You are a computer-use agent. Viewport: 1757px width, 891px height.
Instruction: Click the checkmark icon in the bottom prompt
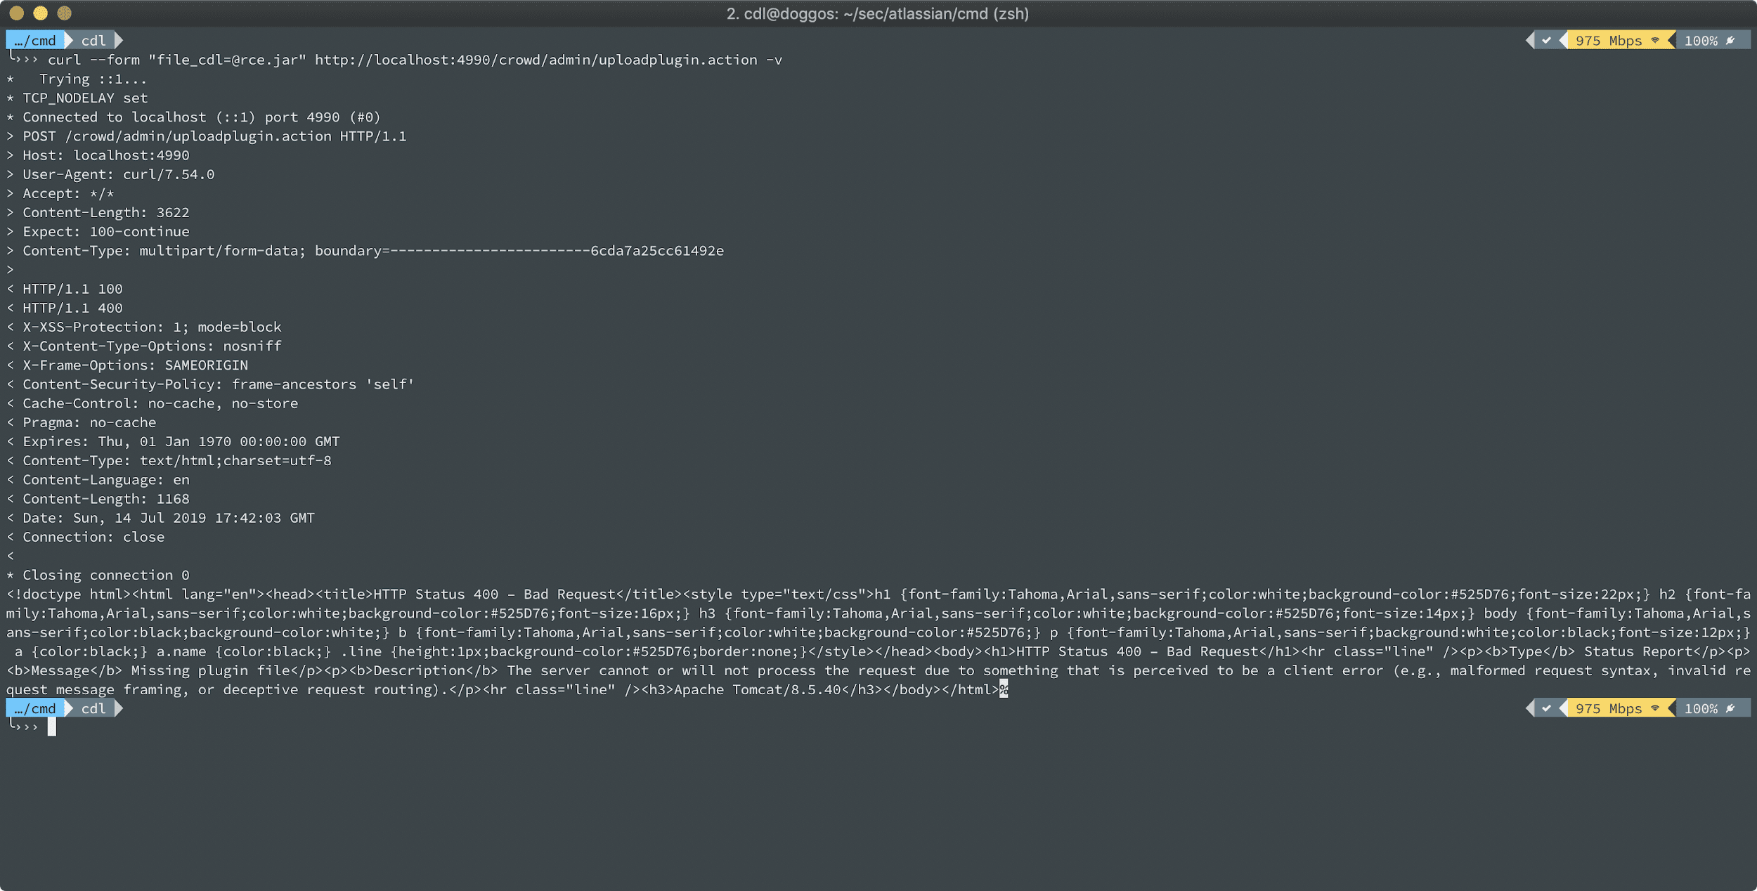pyautogui.click(x=1546, y=708)
